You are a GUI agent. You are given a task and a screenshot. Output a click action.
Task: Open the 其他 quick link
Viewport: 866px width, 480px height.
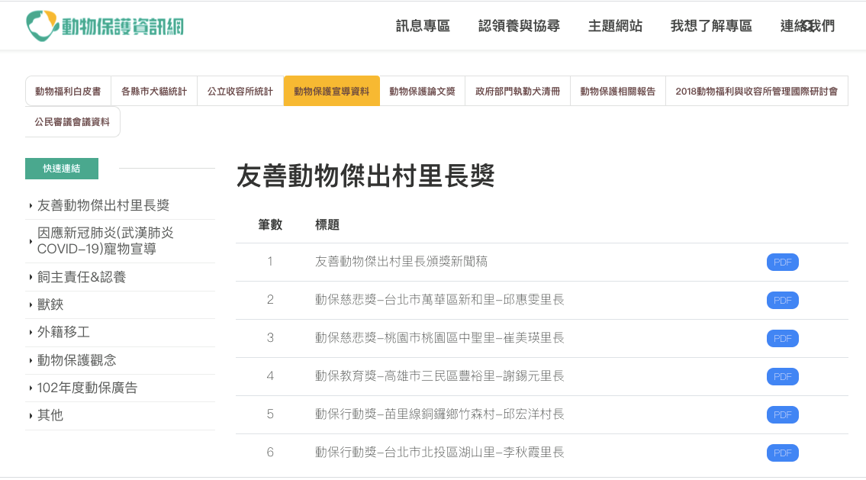pyautogui.click(x=50, y=415)
